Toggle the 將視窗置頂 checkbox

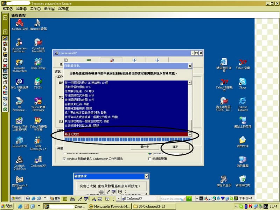150,159
